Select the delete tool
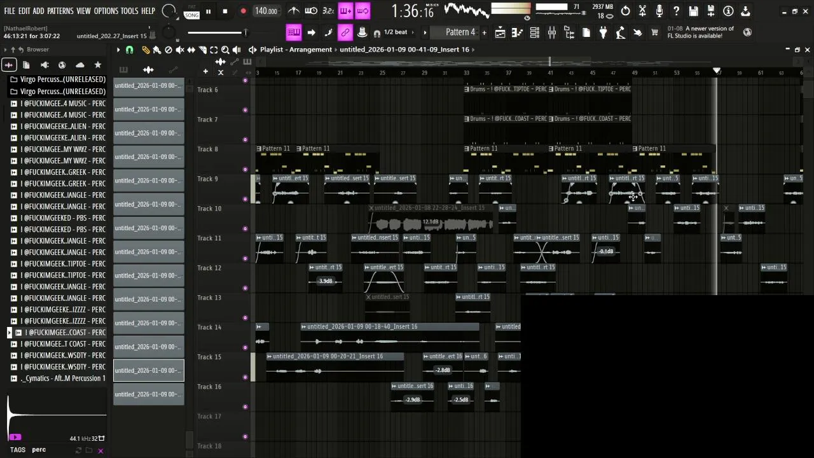The width and height of the screenshot is (814, 458). point(169,50)
